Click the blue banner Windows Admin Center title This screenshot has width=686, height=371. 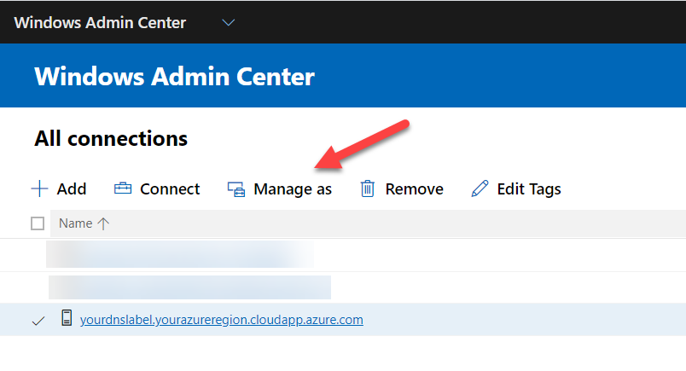tap(175, 77)
